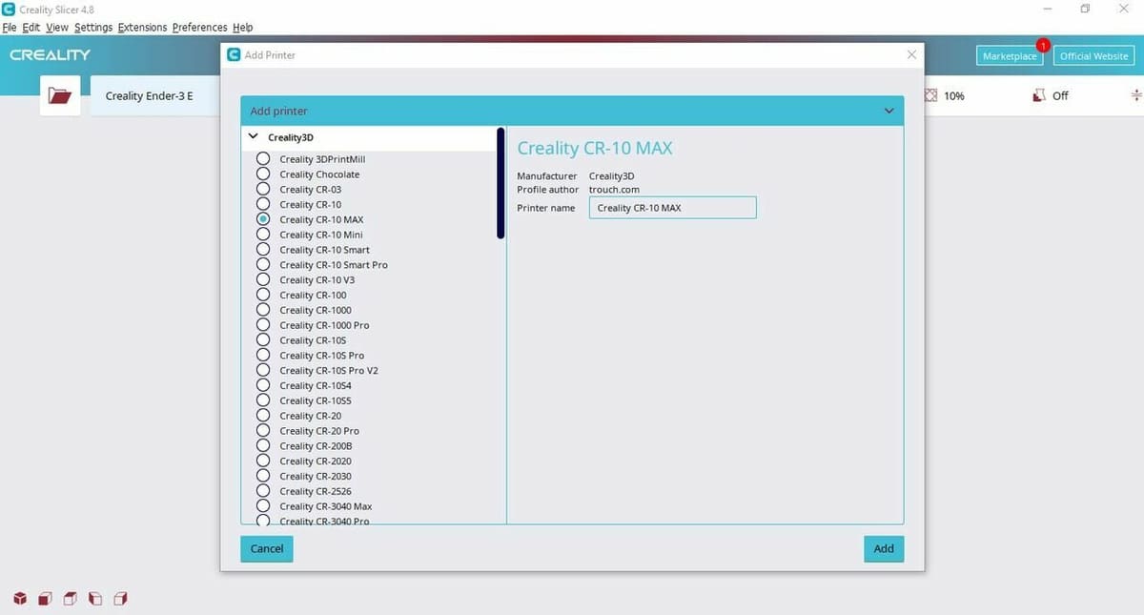The height and width of the screenshot is (615, 1144).
Task: Click the trouch.com profile author text
Action: [x=614, y=190]
